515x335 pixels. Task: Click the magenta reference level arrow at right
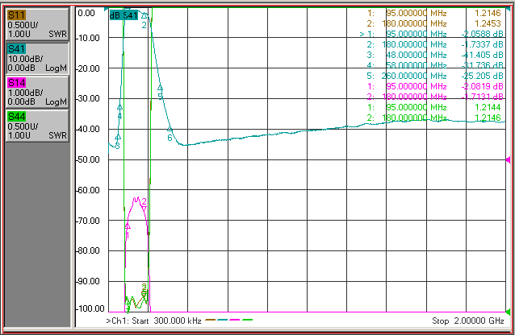click(x=508, y=160)
